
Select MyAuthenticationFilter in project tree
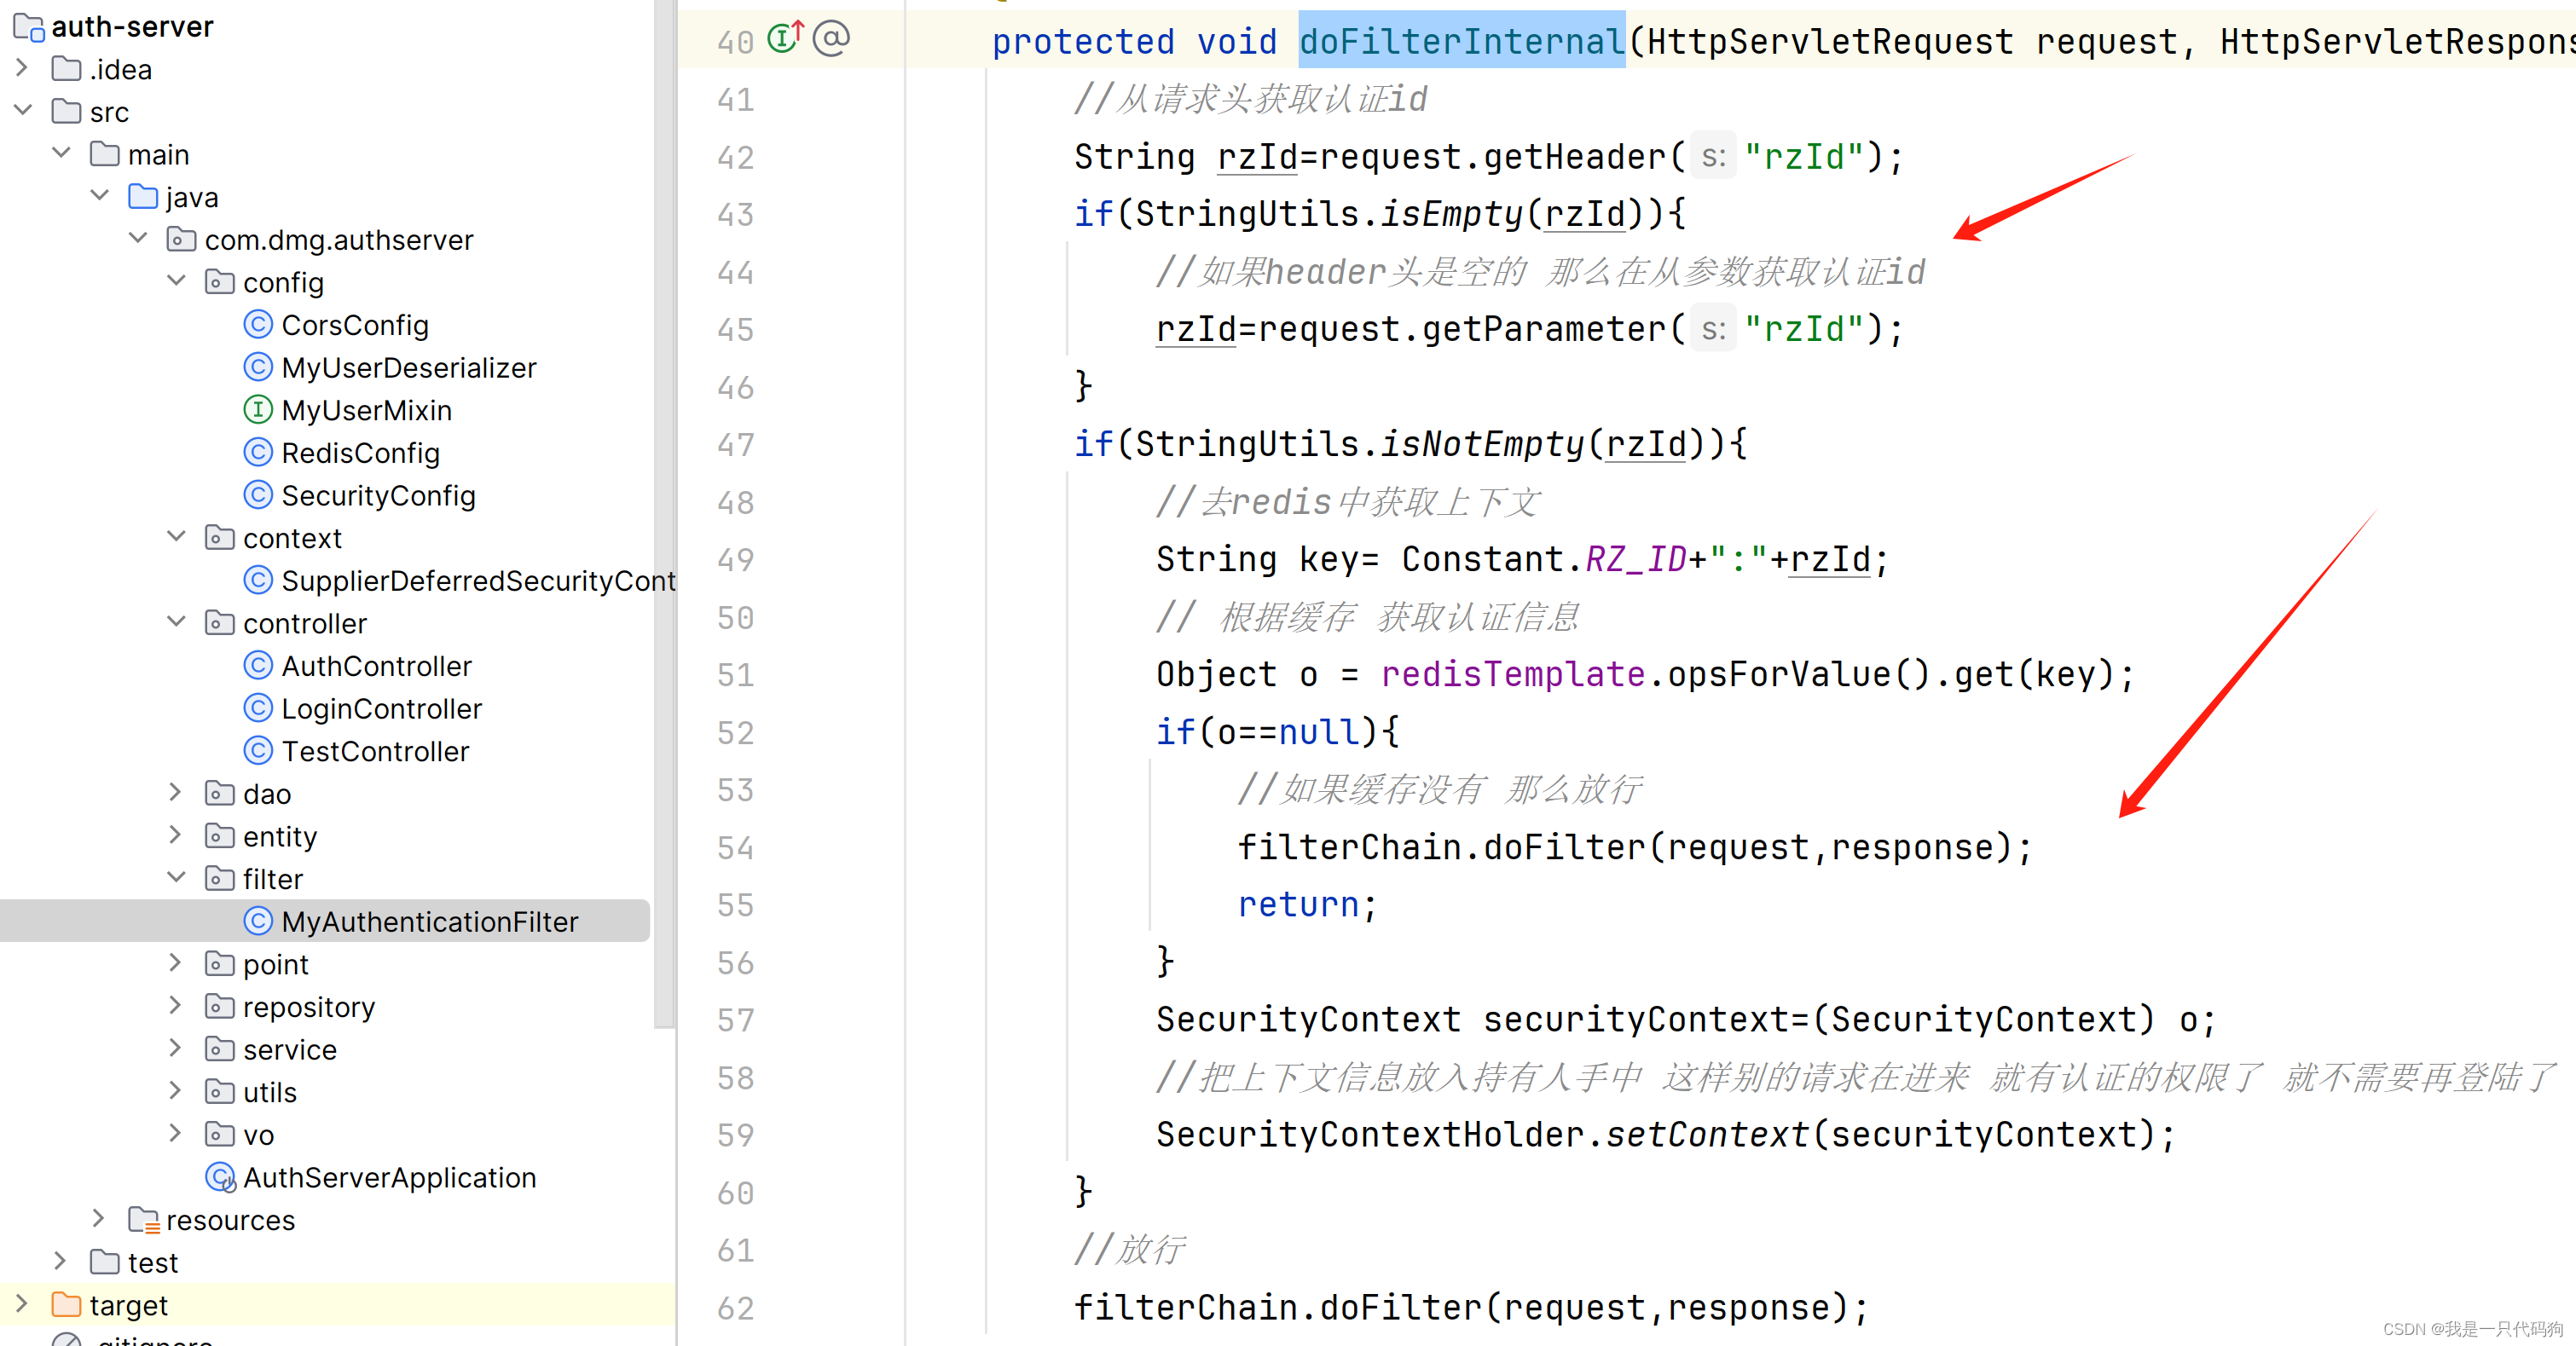pos(429,921)
